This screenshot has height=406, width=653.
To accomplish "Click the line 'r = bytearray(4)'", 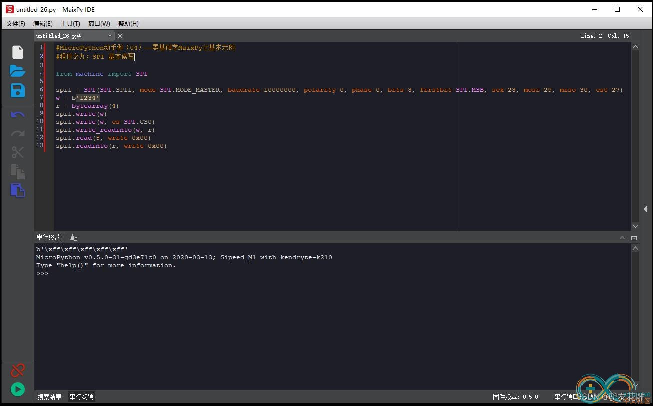I will pyautogui.click(x=87, y=106).
